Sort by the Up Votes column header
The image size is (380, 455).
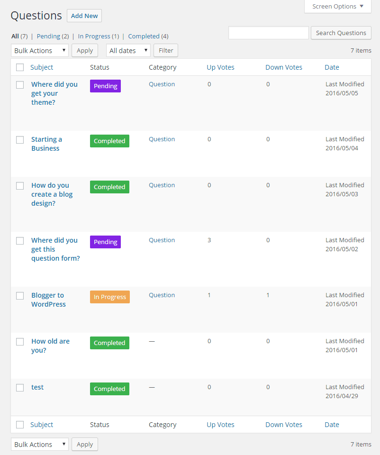click(x=220, y=67)
